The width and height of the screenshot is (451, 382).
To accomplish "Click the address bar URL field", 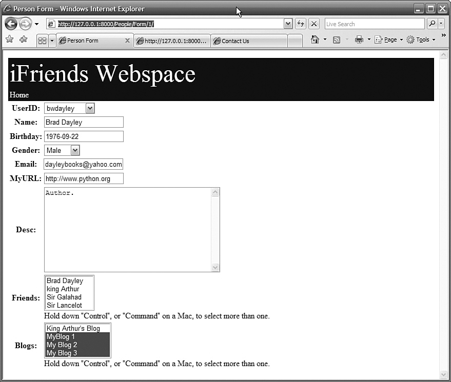I will point(170,24).
